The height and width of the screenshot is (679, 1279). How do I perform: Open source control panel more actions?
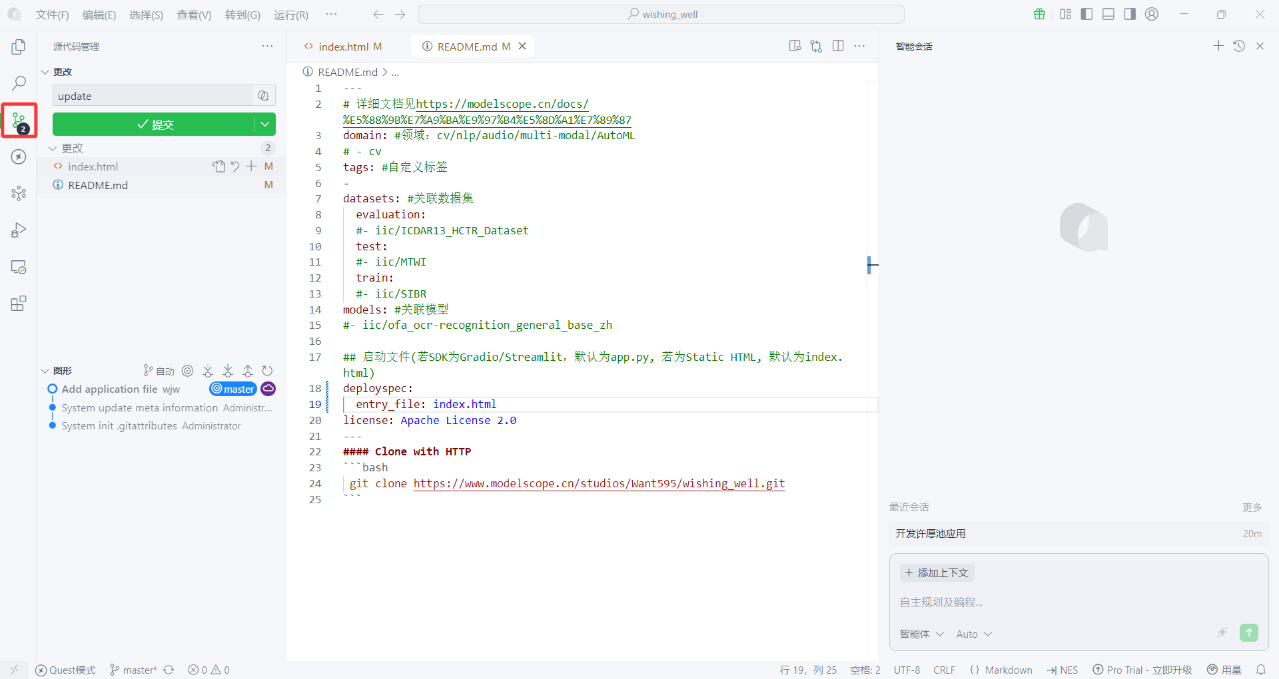point(267,46)
